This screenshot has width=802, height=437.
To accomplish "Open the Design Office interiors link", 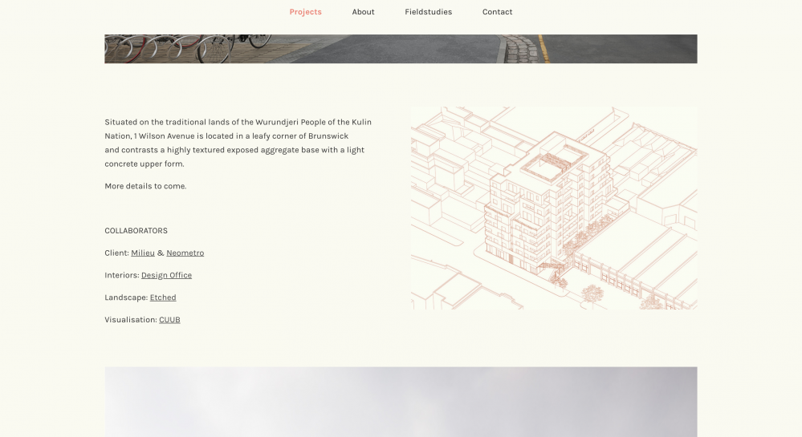I will tap(166, 276).
